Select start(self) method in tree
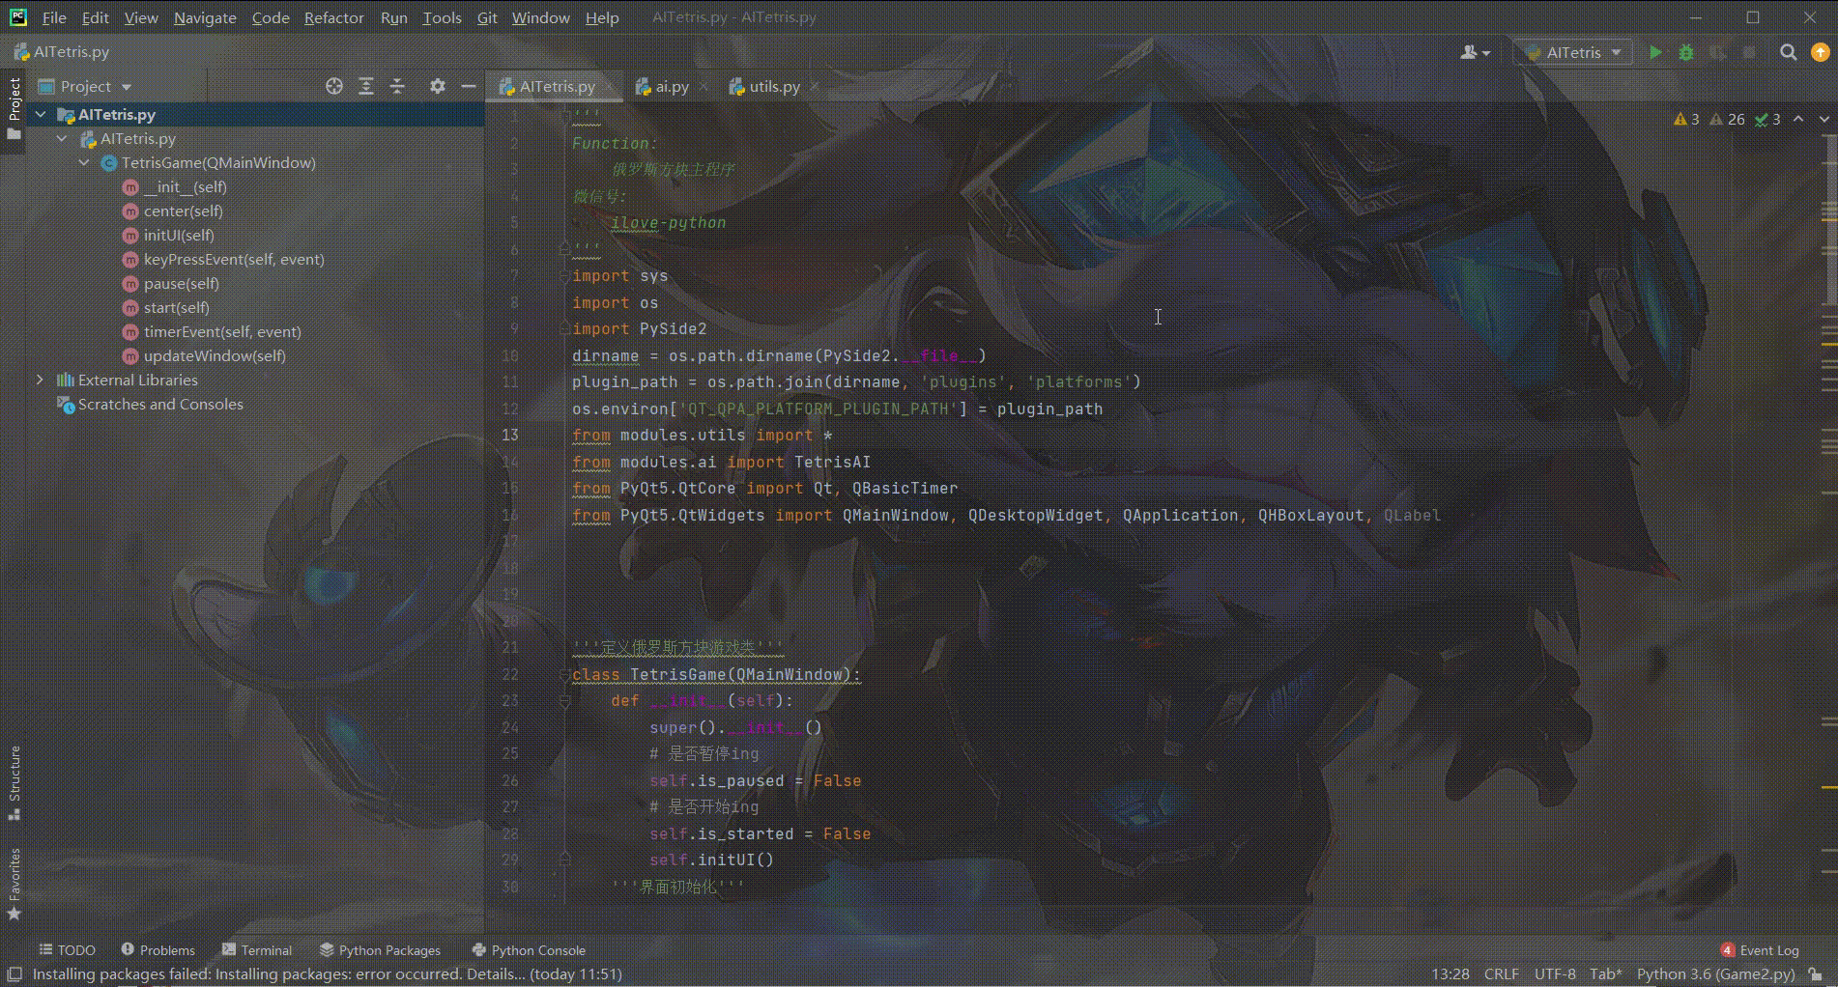 click(176, 308)
